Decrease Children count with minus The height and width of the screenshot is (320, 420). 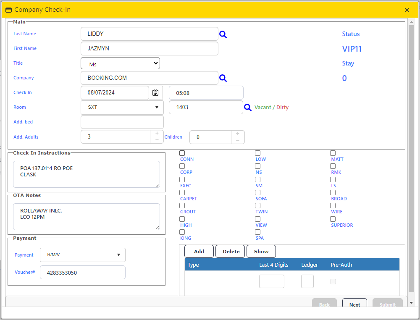(x=238, y=140)
